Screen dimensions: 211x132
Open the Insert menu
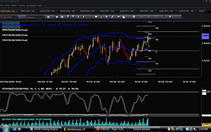(x=14, y=5)
